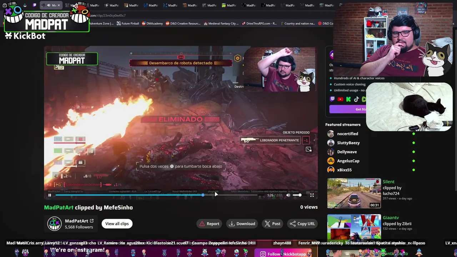Toggle the picture-in-picture icon on the video
The width and height of the screenshot is (457, 257).
[308, 149]
